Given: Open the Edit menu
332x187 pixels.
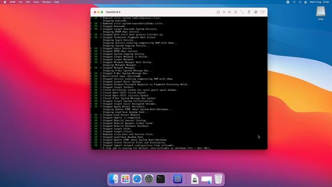Looking at the screenshot, I should [x=28, y=2].
